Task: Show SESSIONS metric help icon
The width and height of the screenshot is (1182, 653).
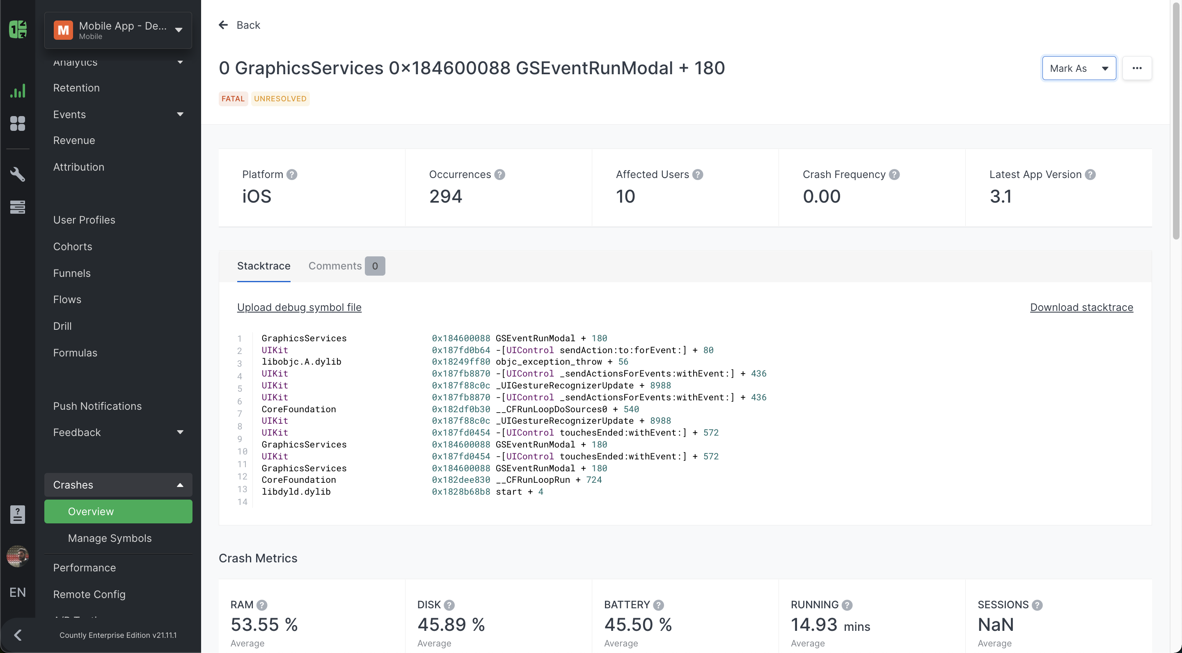Action: coord(1037,605)
